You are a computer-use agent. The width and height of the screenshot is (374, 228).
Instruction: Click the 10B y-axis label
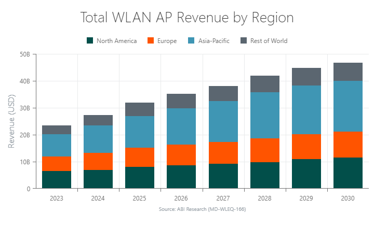25,162
